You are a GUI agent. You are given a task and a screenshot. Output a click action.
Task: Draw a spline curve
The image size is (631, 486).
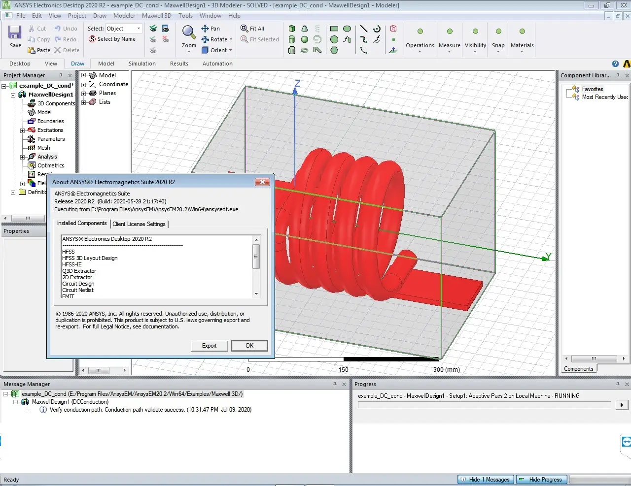tap(364, 39)
